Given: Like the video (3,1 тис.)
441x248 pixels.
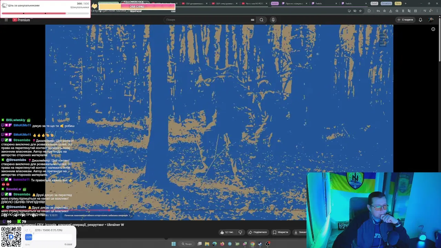Looking at the screenshot, I should [226, 232].
